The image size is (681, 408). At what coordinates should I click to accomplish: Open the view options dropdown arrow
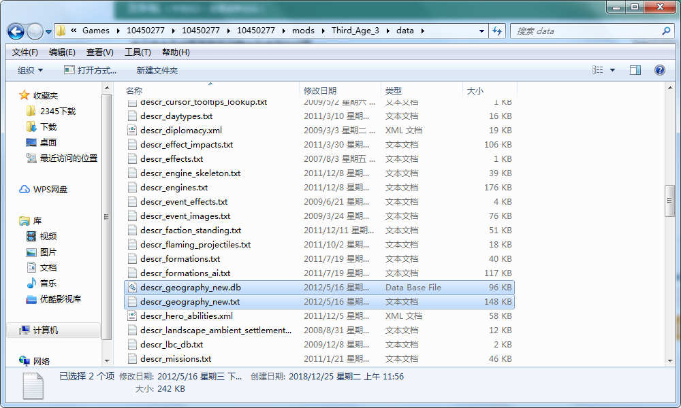click(x=612, y=70)
